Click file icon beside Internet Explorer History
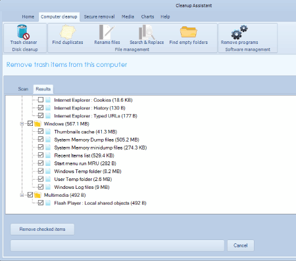This screenshot has height=261, width=296. (x=48, y=108)
